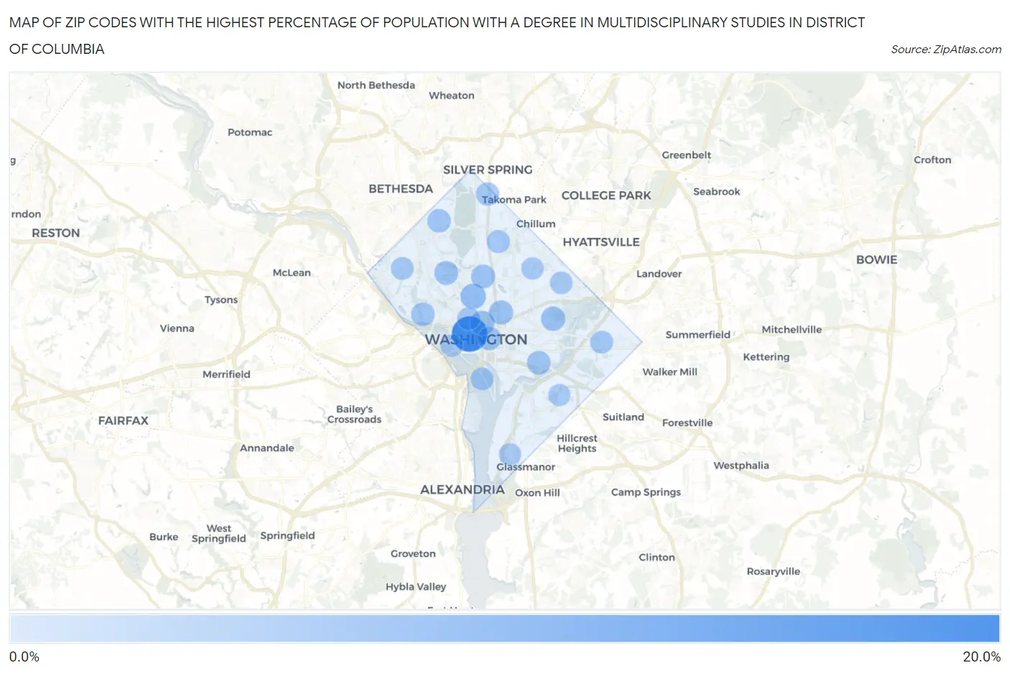Click the BETHESDA map label
Screen dimensions: 1010x673
coord(401,188)
